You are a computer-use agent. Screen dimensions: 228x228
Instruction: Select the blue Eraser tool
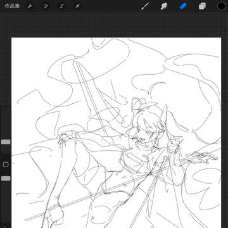[183, 6]
